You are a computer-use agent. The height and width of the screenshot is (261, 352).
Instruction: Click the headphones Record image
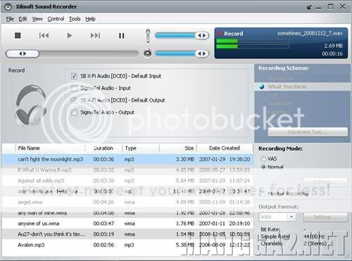point(31,105)
